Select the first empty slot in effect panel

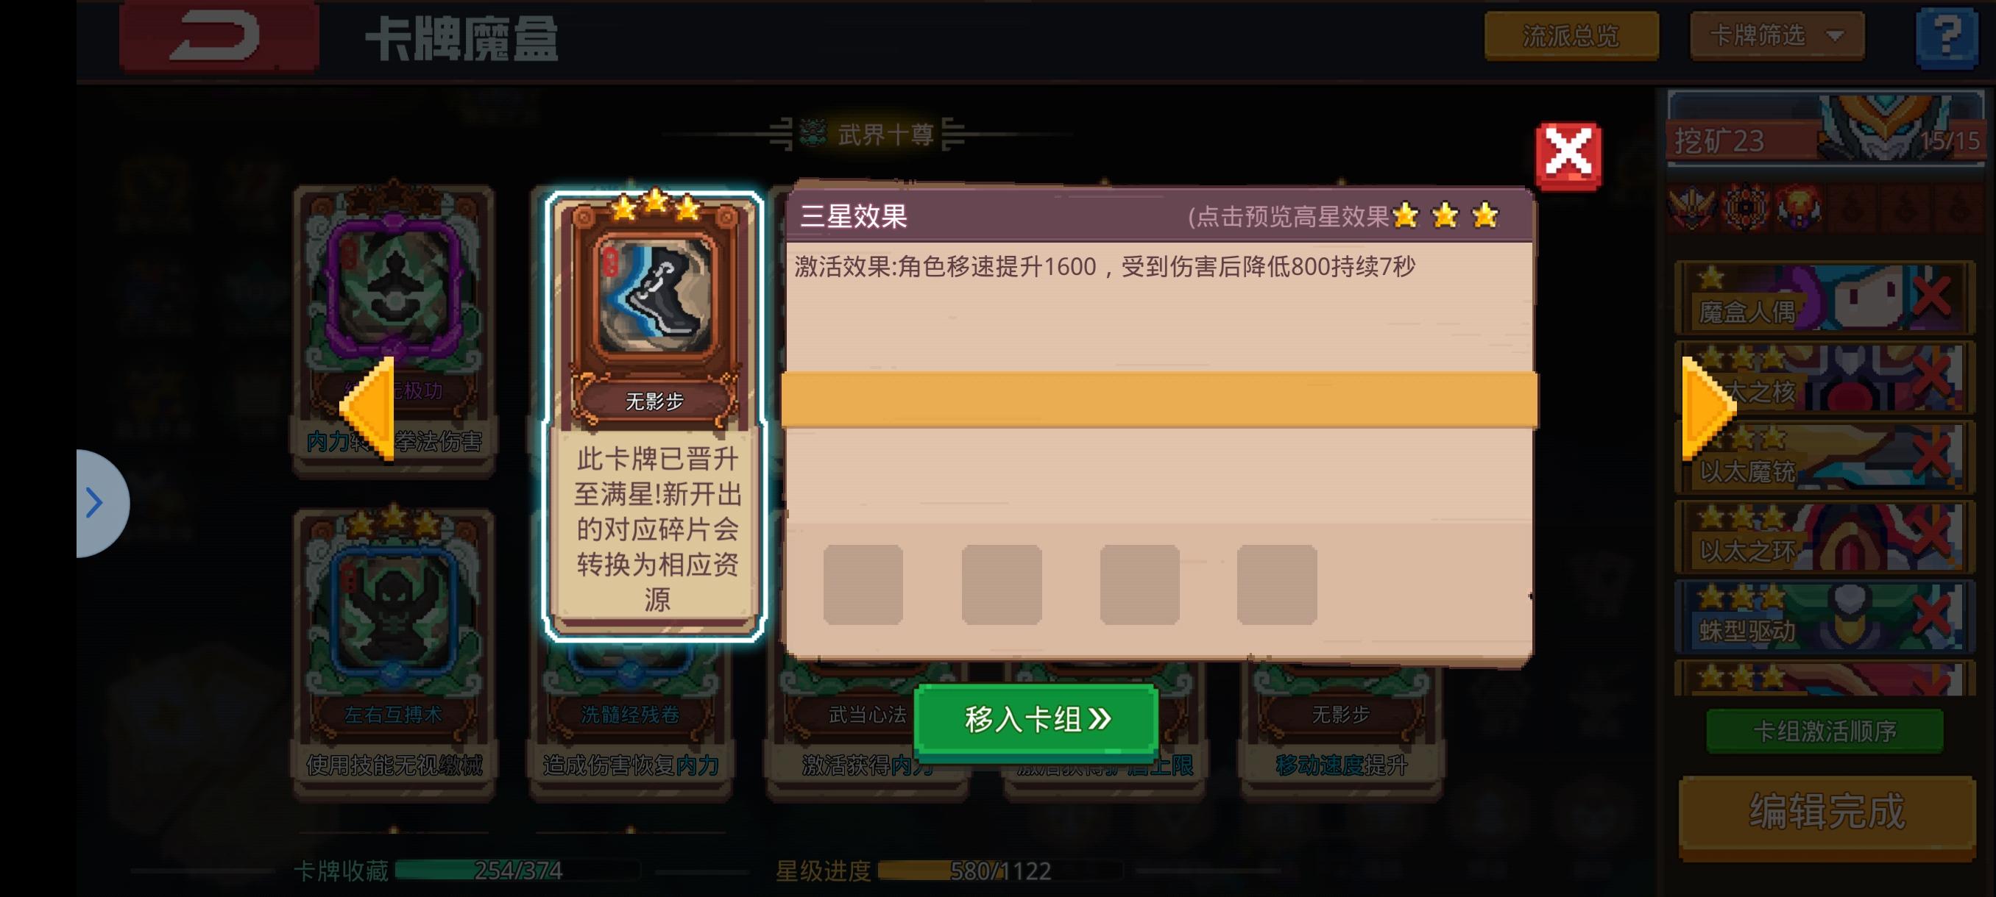point(863,585)
